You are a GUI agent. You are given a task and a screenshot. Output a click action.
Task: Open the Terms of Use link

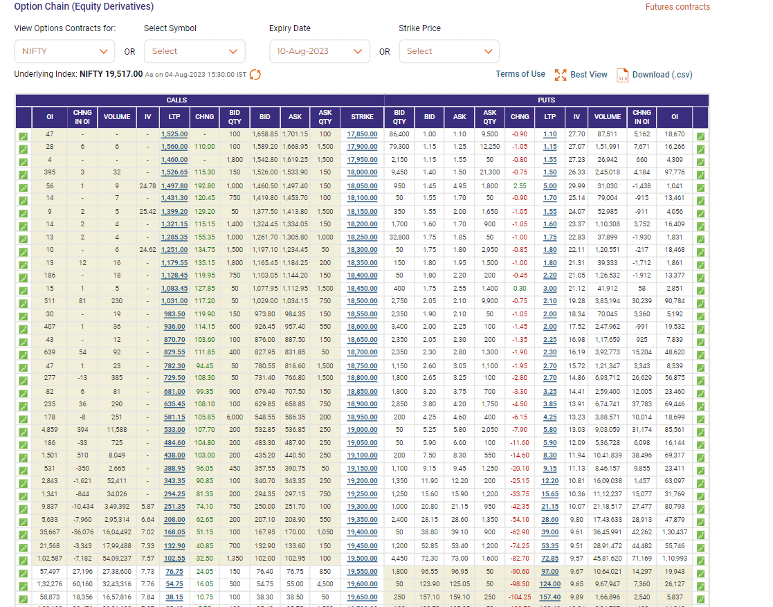tap(520, 74)
